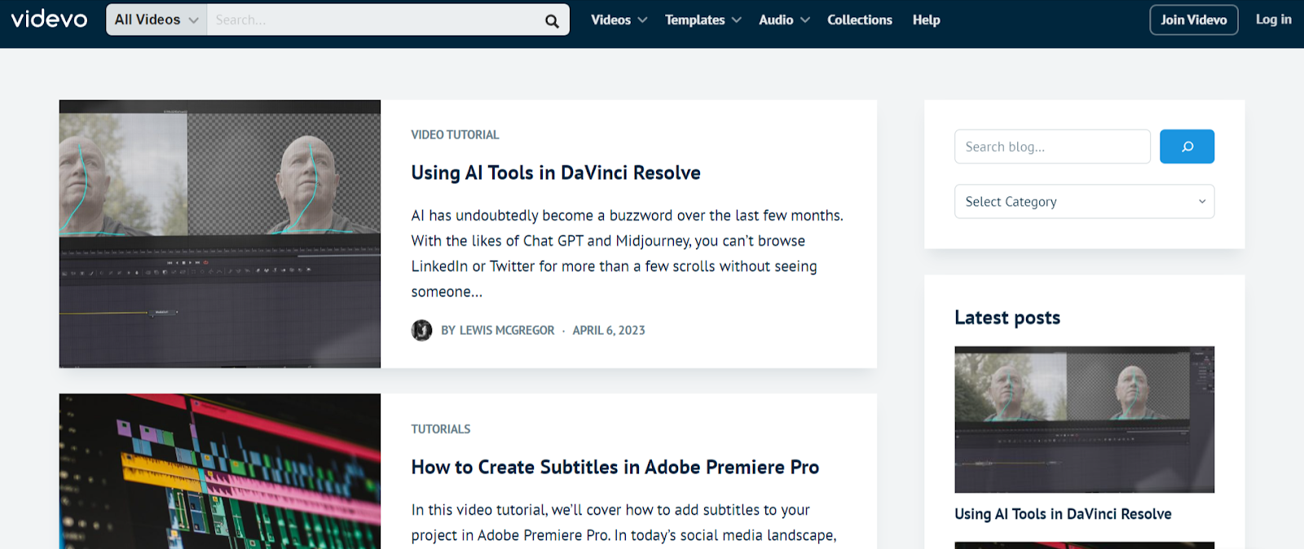This screenshot has width=1304, height=549.
Task: Click the Latest posts heading
Action: [x=1007, y=318]
